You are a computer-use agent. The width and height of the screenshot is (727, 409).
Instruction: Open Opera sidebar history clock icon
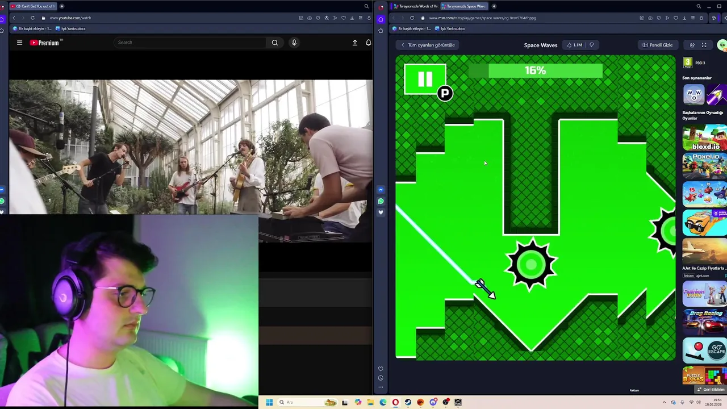(x=381, y=378)
